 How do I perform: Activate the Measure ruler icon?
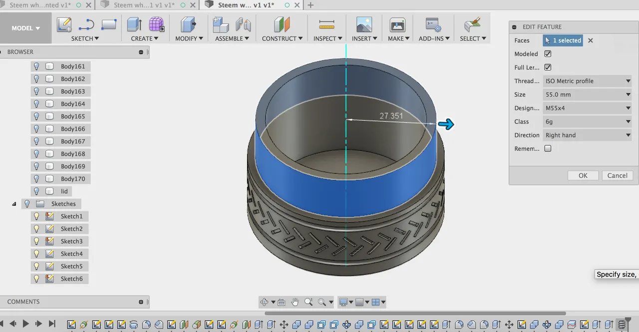pos(326,24)
